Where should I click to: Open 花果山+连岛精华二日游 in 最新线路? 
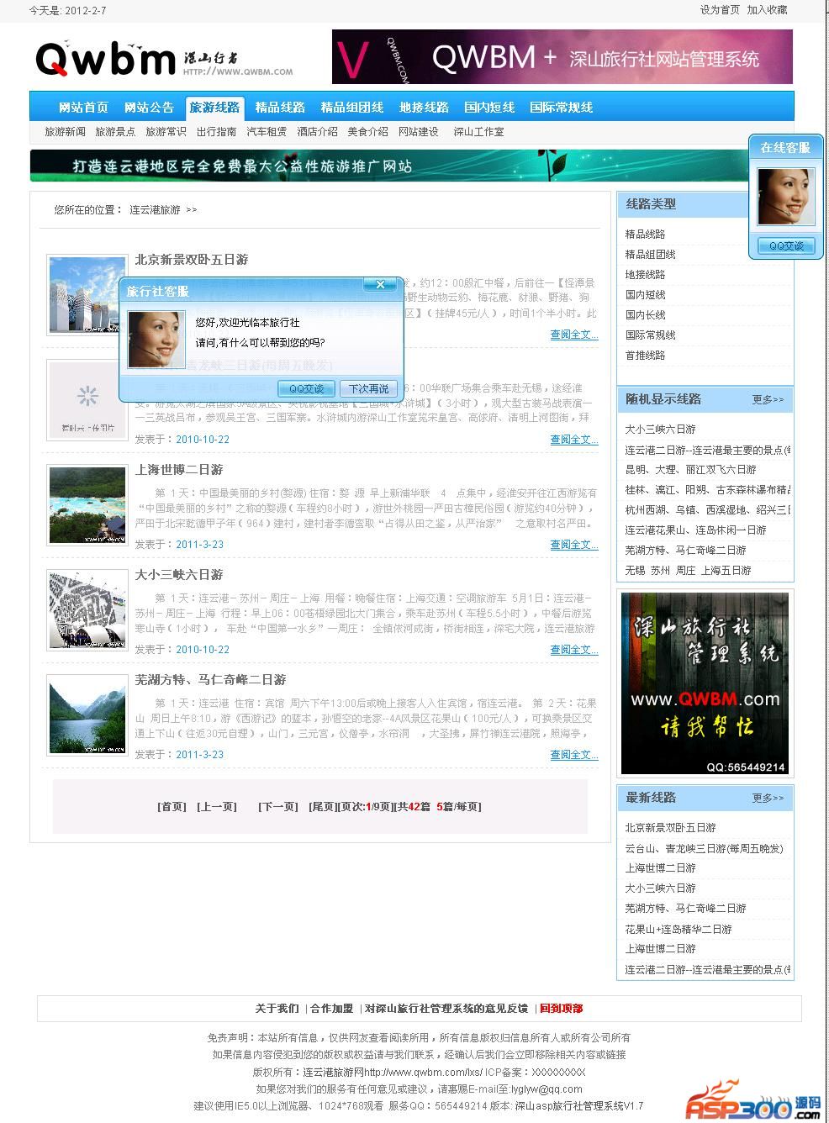[x=678, y=930]
